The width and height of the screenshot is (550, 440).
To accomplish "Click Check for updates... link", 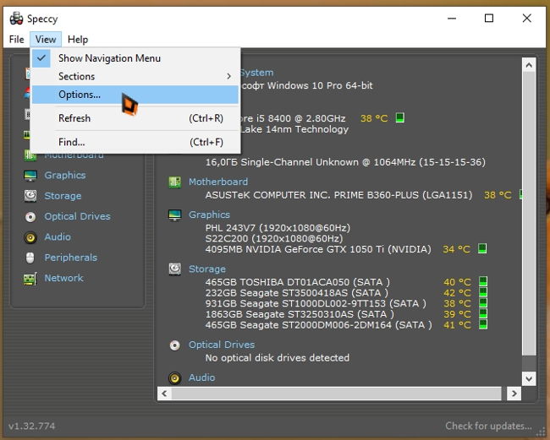I will click(x=488, y=426).
